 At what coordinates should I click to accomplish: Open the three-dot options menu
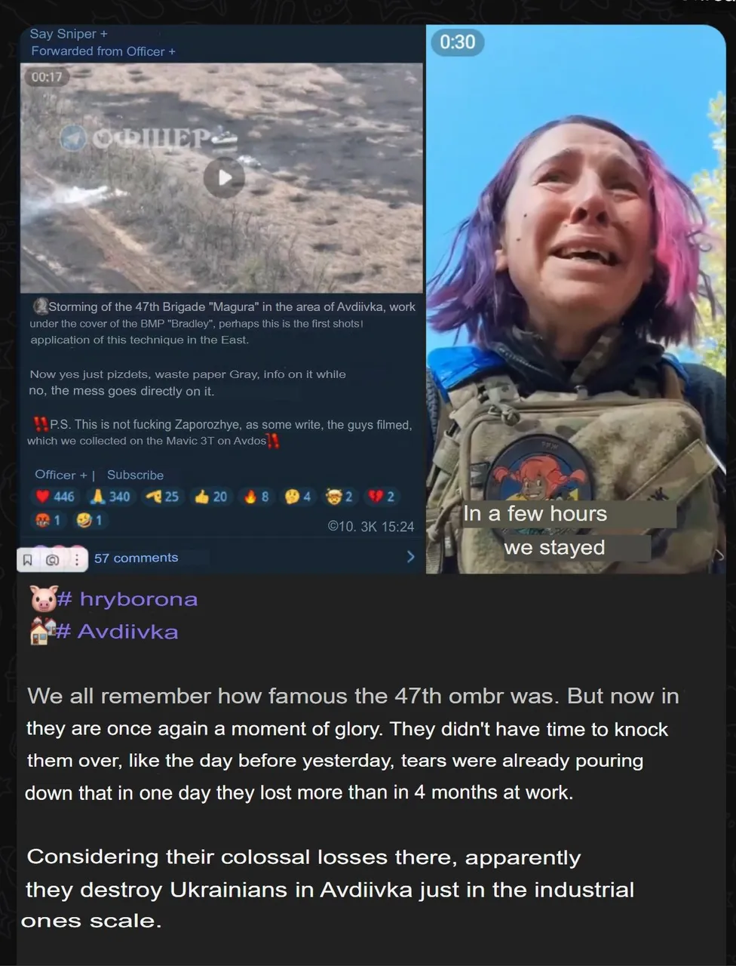[76, 559]
